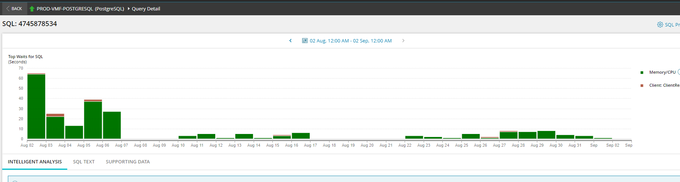The height and width of the screenshot is (182, 680).
Task: Click the Aug 28 bar in chart
Action: click(528, 135)
